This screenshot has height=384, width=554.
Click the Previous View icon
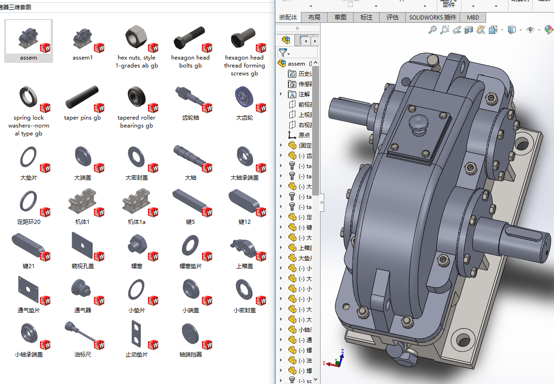(x=457, y=30)
